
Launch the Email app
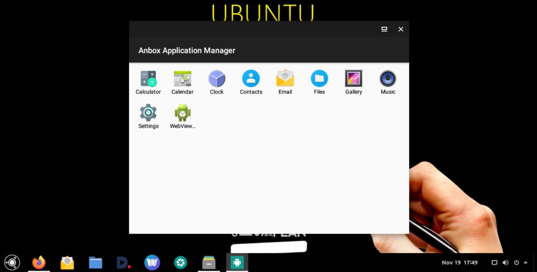[x=285, y=79]
